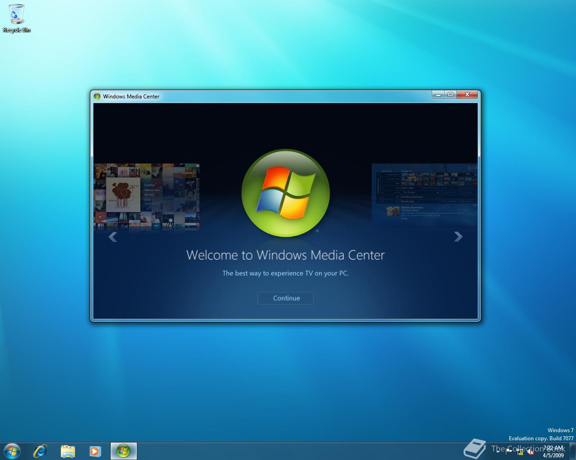
Task: Open the clock showing 7:22 AM
Action: pos(553,451)
